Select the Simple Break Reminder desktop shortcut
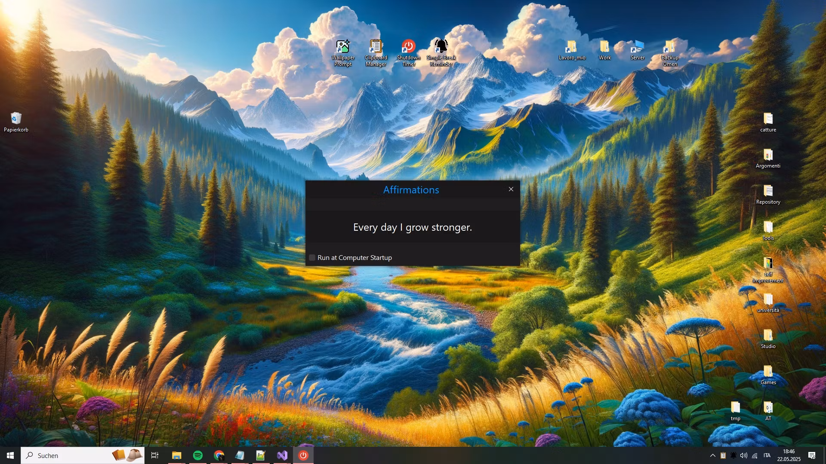The height and width of the screenshot is (464, 826). [x=441, y=53]
